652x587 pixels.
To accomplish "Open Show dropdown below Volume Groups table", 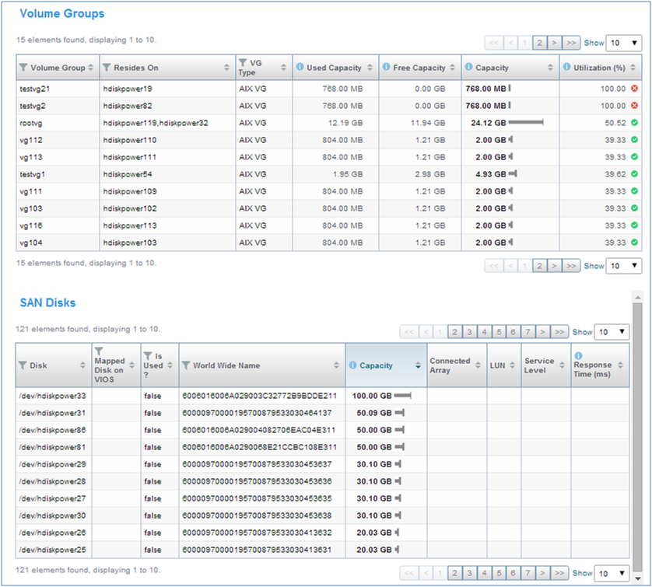I will 623,266.
